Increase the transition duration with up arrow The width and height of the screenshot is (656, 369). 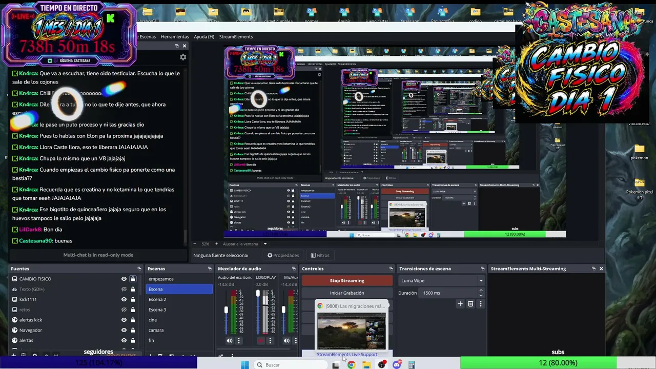coord(481,291)
